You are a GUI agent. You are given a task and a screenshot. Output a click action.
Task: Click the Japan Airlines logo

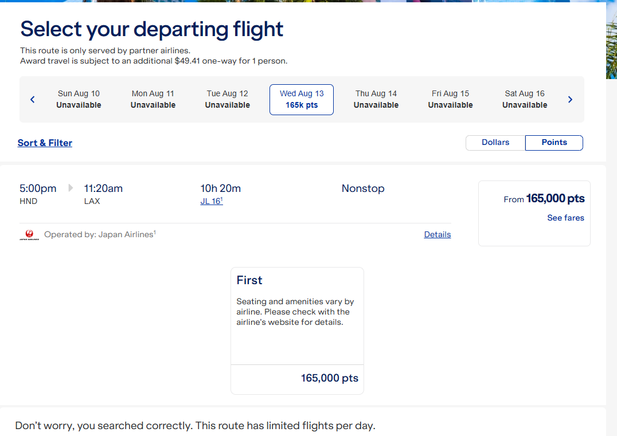click(29, 235)
